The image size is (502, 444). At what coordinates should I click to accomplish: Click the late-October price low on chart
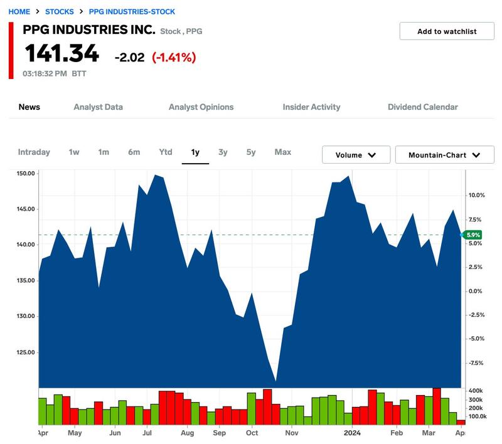point(275,381)
